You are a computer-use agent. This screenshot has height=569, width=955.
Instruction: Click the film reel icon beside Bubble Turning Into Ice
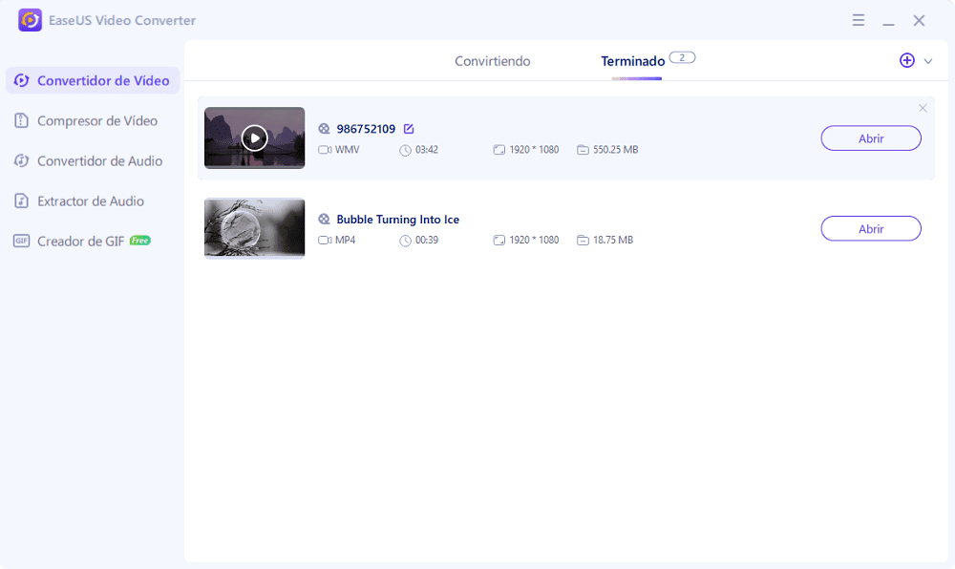coord(324,219)
